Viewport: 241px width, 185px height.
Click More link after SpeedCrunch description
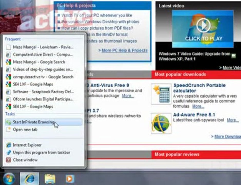198,106
